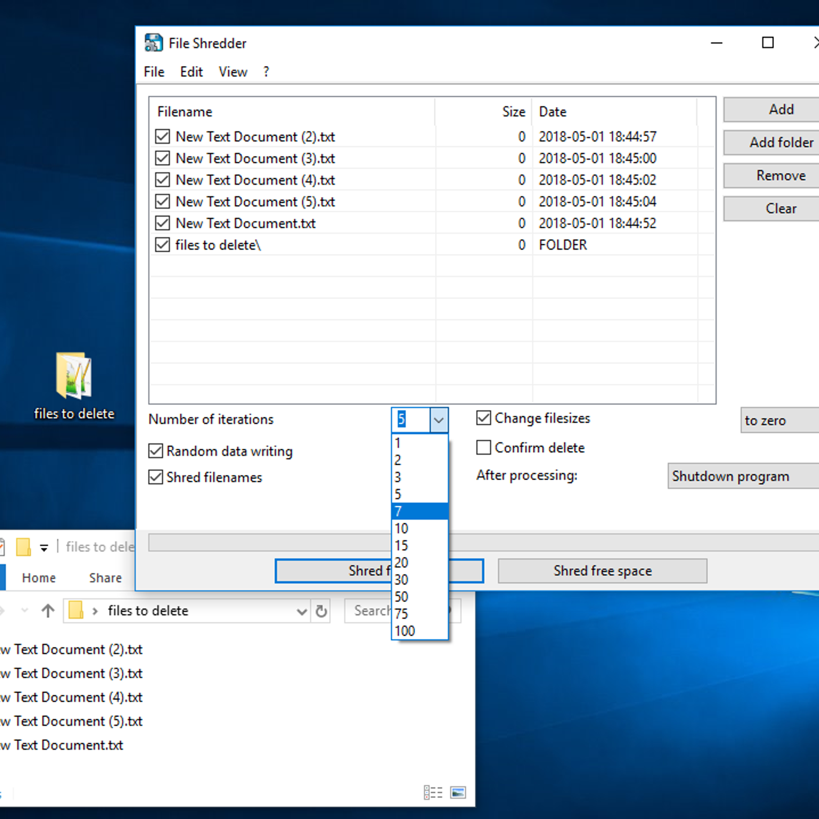
Task: Disable Random data writing
Action: coord(156,451)
